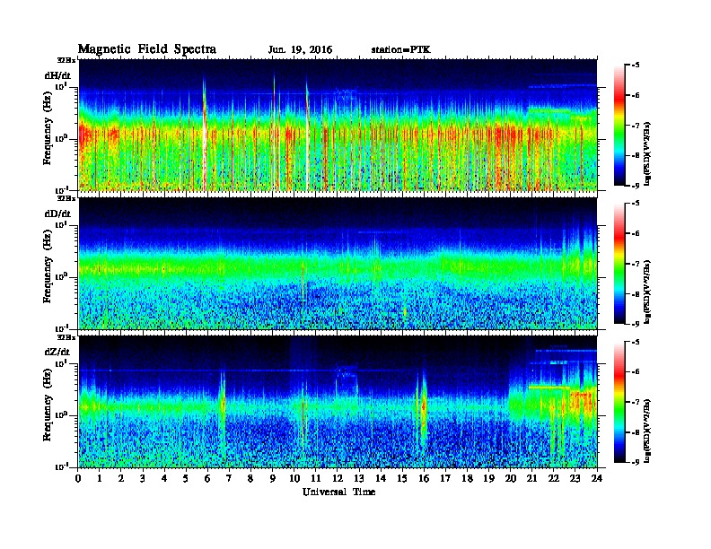Viewport: 711px width, 549px height.
Task: Click the "12" hour tick on time axis
Action: (x=338, y=478)
